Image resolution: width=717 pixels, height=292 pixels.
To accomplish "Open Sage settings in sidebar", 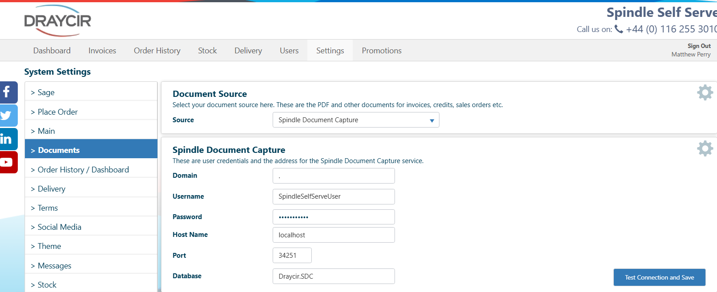I will [91, 92].
